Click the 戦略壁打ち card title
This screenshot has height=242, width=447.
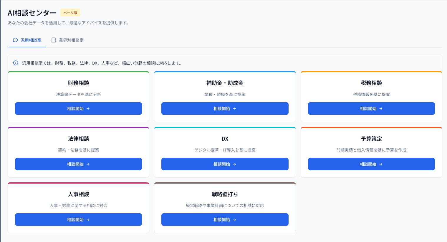coord(225,194)
